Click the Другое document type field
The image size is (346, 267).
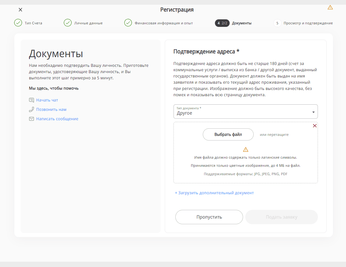246,111
